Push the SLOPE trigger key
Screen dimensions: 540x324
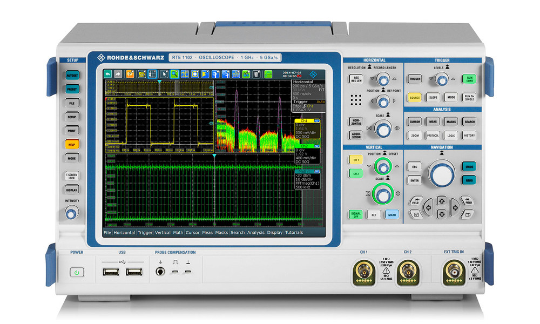(x=433, y=97)
